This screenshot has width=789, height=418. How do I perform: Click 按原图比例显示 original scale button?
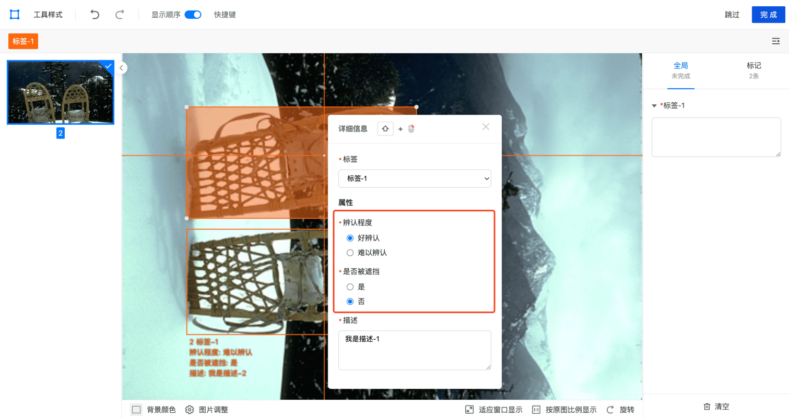(x=564, y=410)
